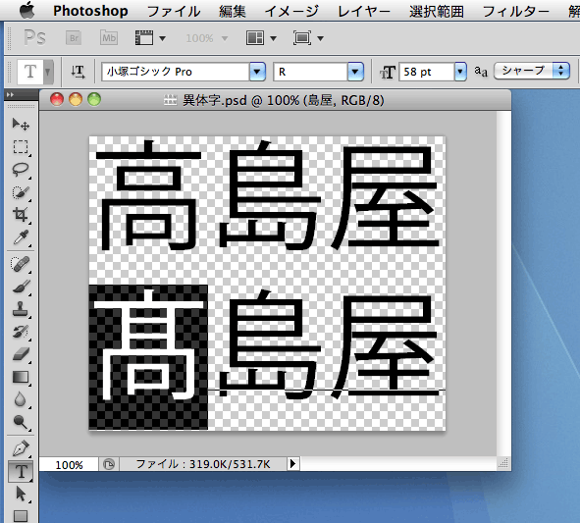Image resolution: width=580 pixels, height=523 pixels.
Task: Open the Photoshop application menu
Action: [90, 11]
